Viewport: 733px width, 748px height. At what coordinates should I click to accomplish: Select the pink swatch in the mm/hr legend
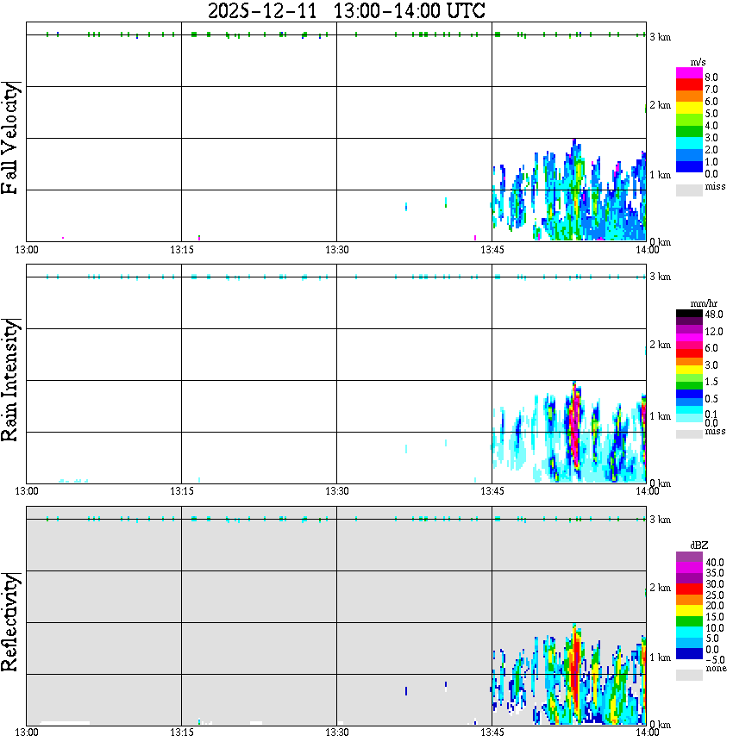point(689,346)
